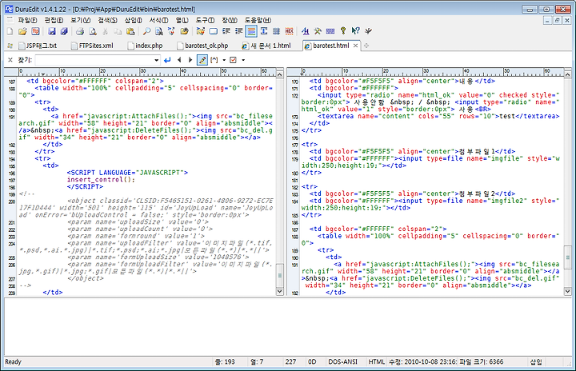
Task: Open the 검색(S) menu
Action: pyautogui.click(x=107, y=20)
